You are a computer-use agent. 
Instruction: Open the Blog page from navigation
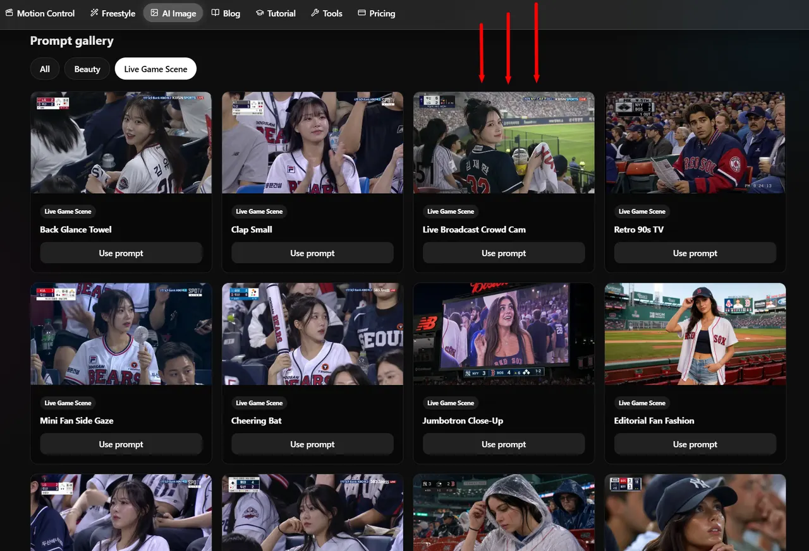click(x=226, y=13)
